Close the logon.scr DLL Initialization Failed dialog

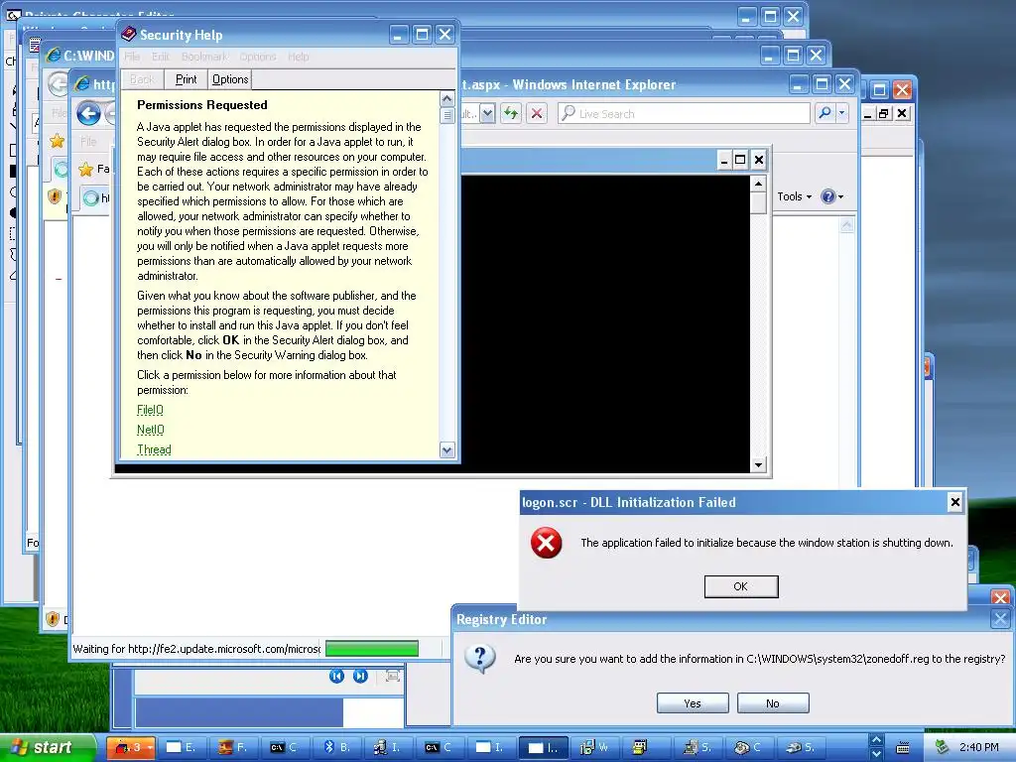(954, 502)
